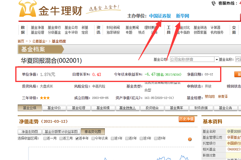Image resolution: width=241 pixels, height=160 pixels.
Task: Open 分级基金 in the top navigation
Action: (x=54, y=32)
